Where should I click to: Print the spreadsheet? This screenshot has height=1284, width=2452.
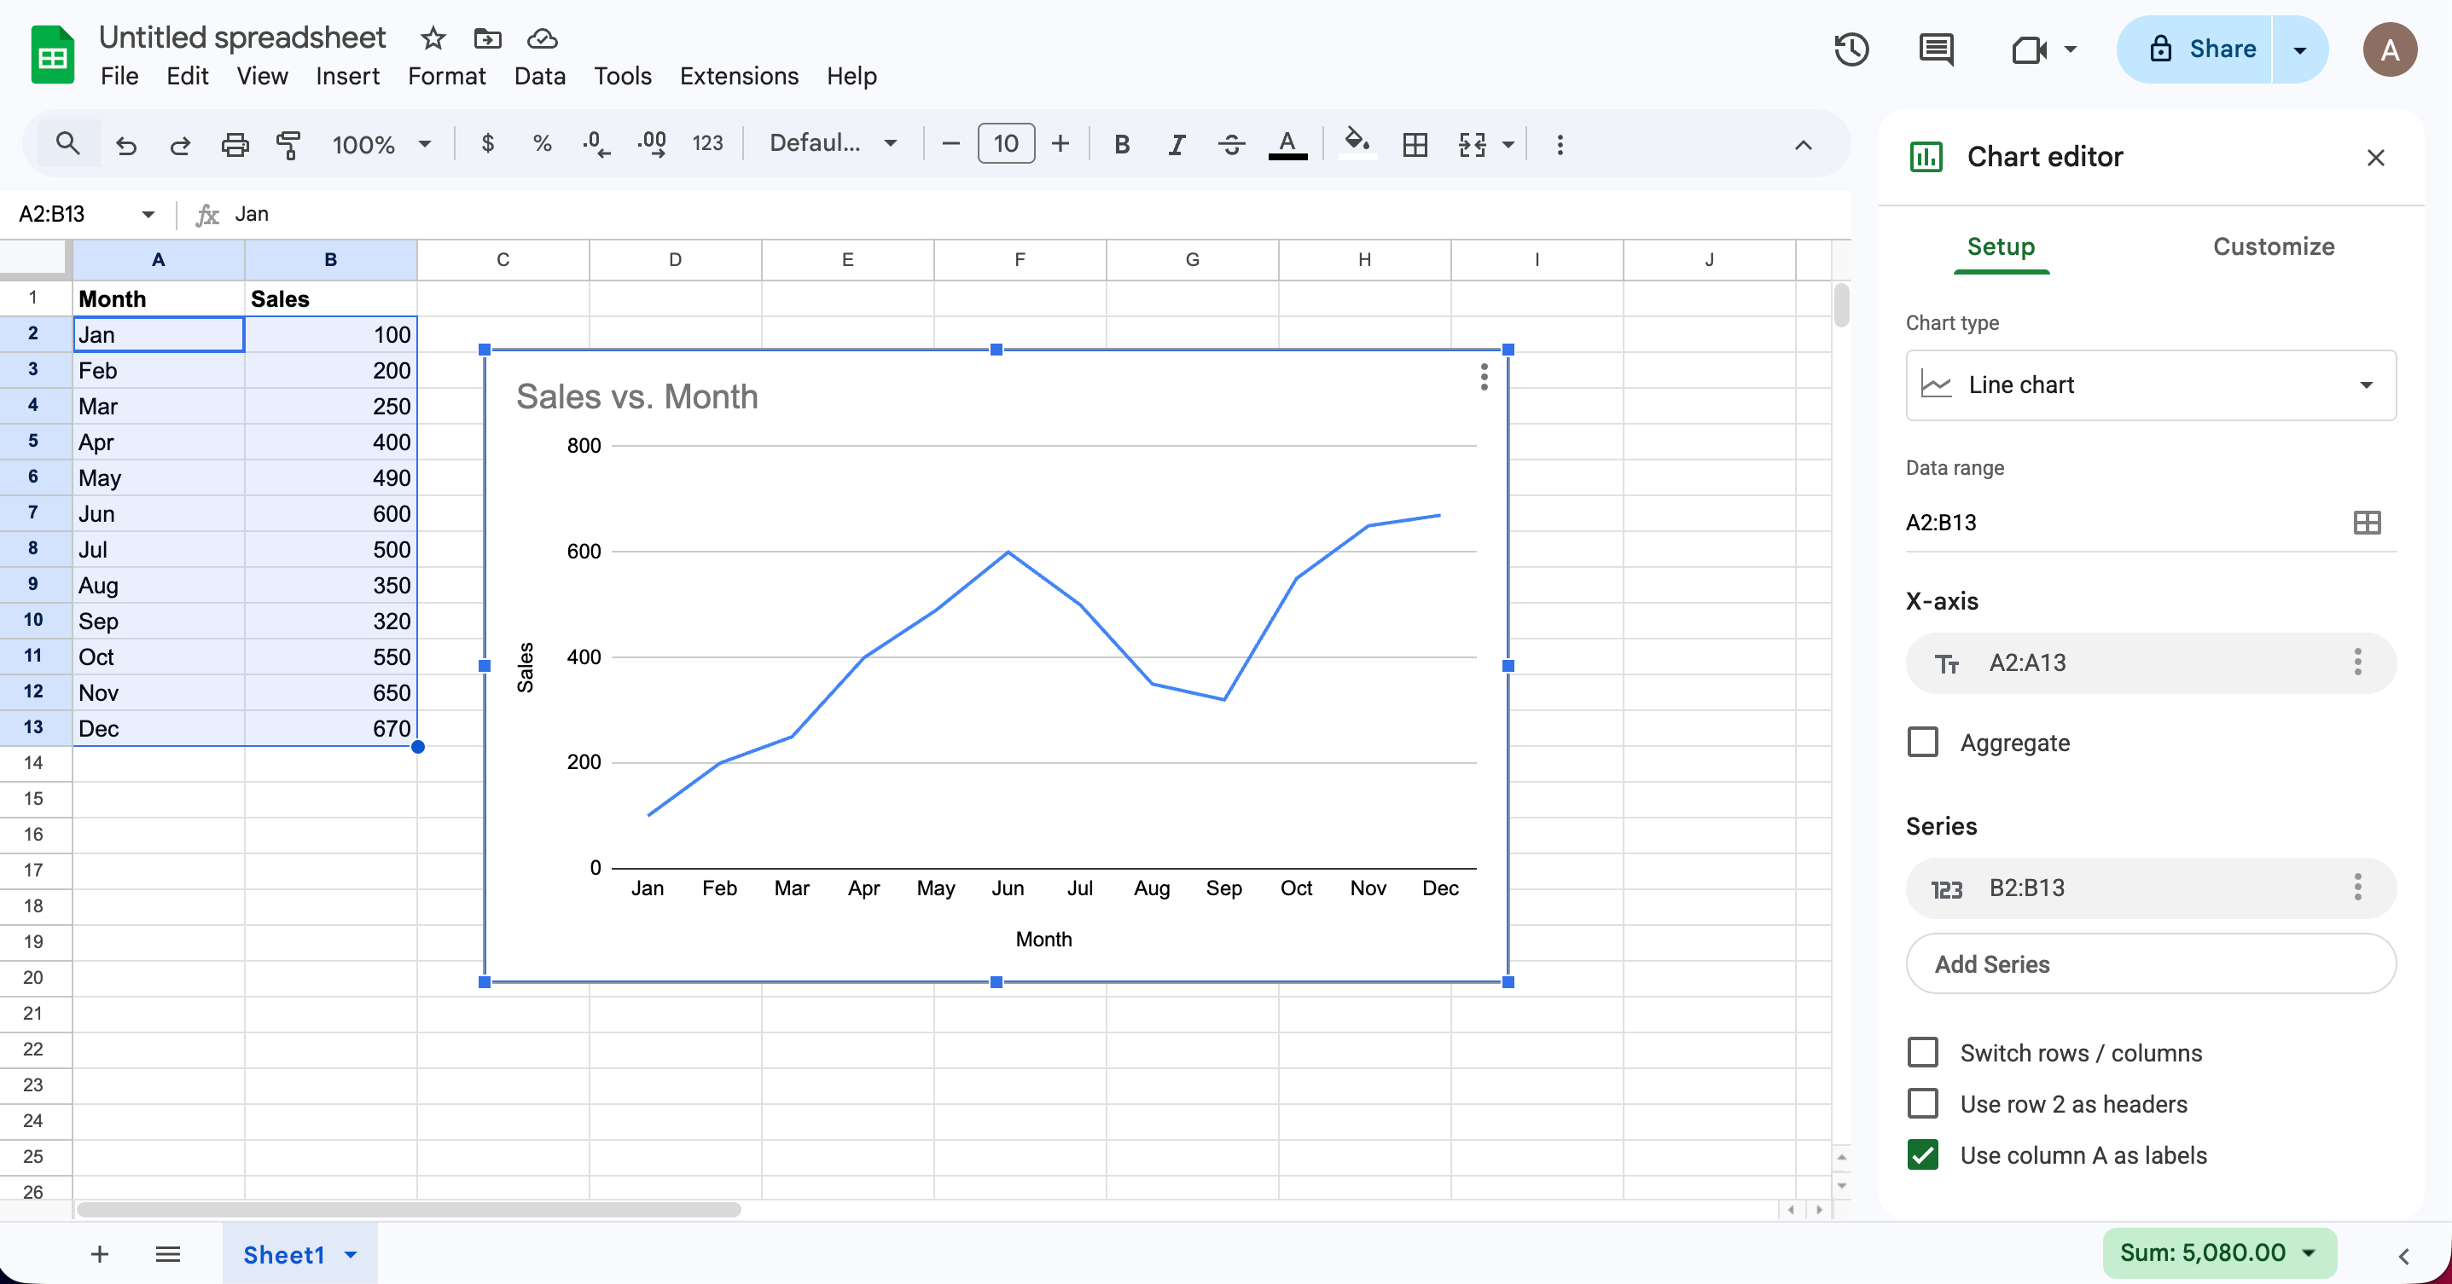tap(234, 145)
